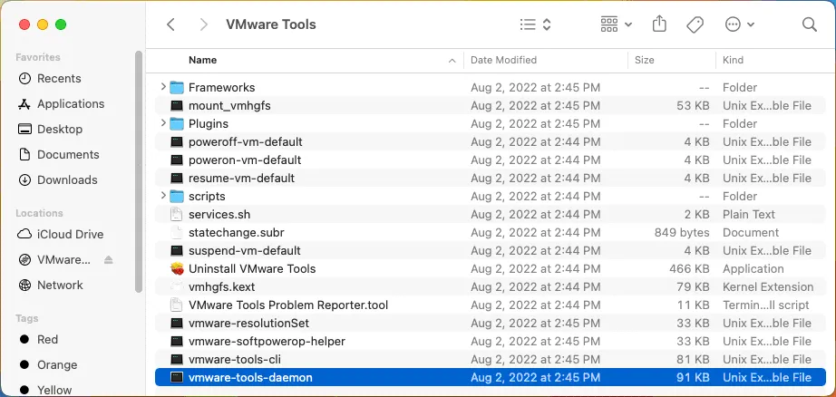Viewport: 836px width, 397px height.
Task: Sort by Date Modified column header
Action: coord(504,60)
